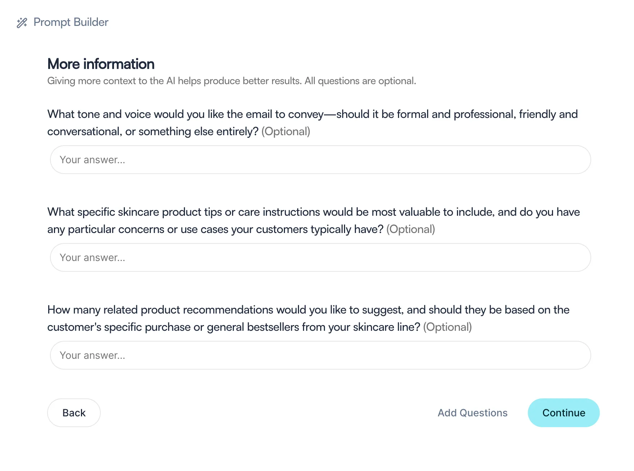Focus the product recommendations answer field
Viewport: 634px width, 471px height.
[320, 355]
